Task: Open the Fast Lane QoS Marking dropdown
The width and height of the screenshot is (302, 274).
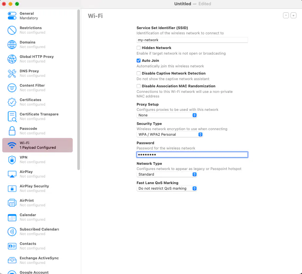Action: click(167, 188)
